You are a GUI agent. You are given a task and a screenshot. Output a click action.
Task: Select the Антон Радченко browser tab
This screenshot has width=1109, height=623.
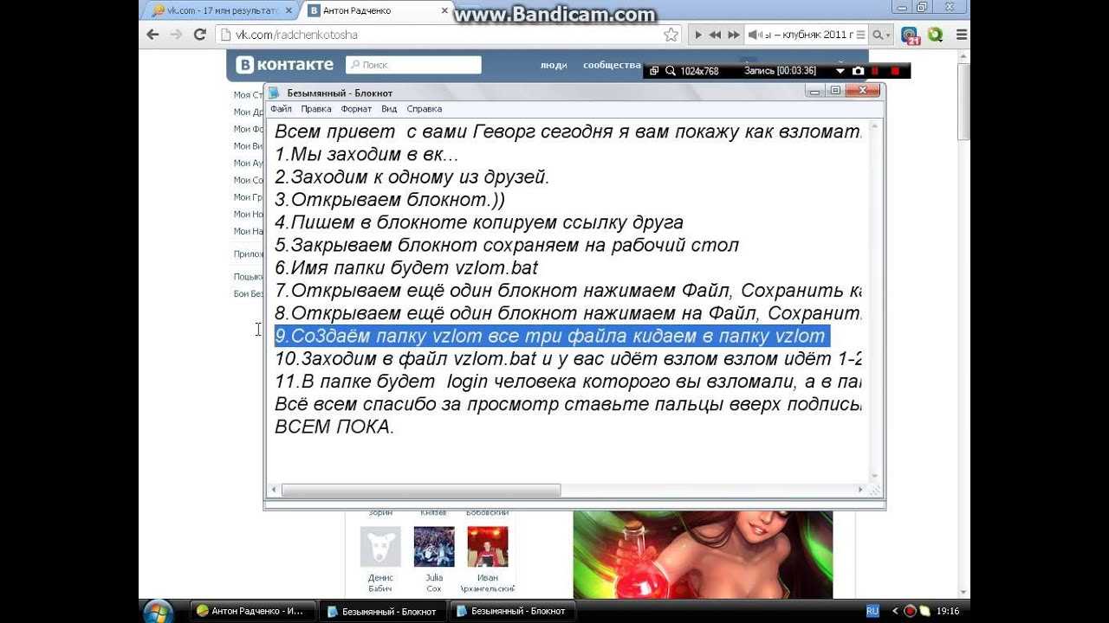click(x=378, y=10)
